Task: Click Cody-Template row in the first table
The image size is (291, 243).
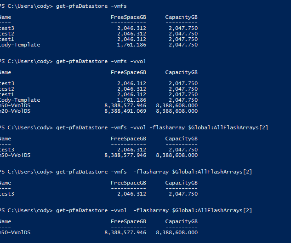Action: (99, 45)
